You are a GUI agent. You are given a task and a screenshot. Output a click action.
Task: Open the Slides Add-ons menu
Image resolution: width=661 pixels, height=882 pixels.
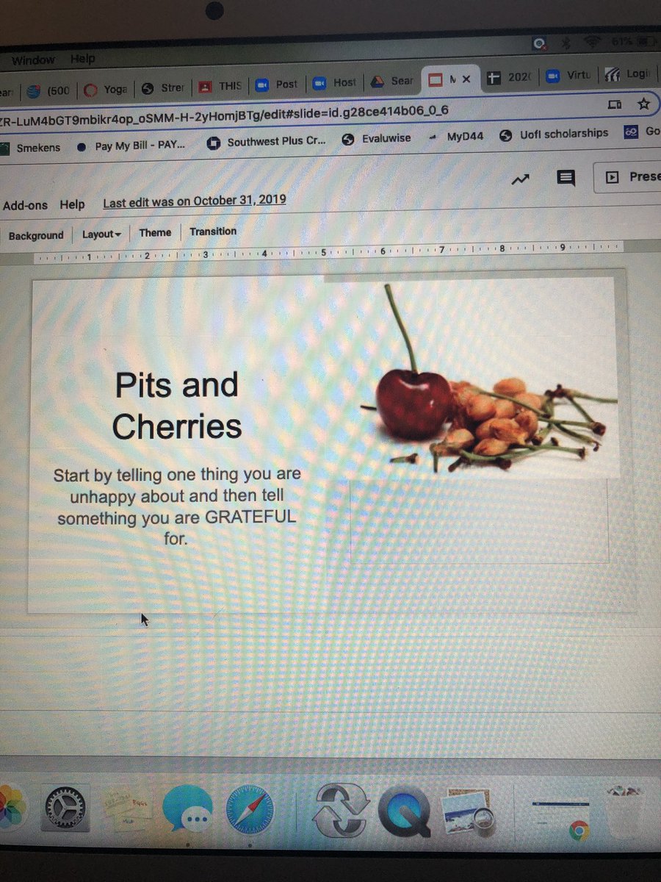pyautogui.click(x=25, y=206)
